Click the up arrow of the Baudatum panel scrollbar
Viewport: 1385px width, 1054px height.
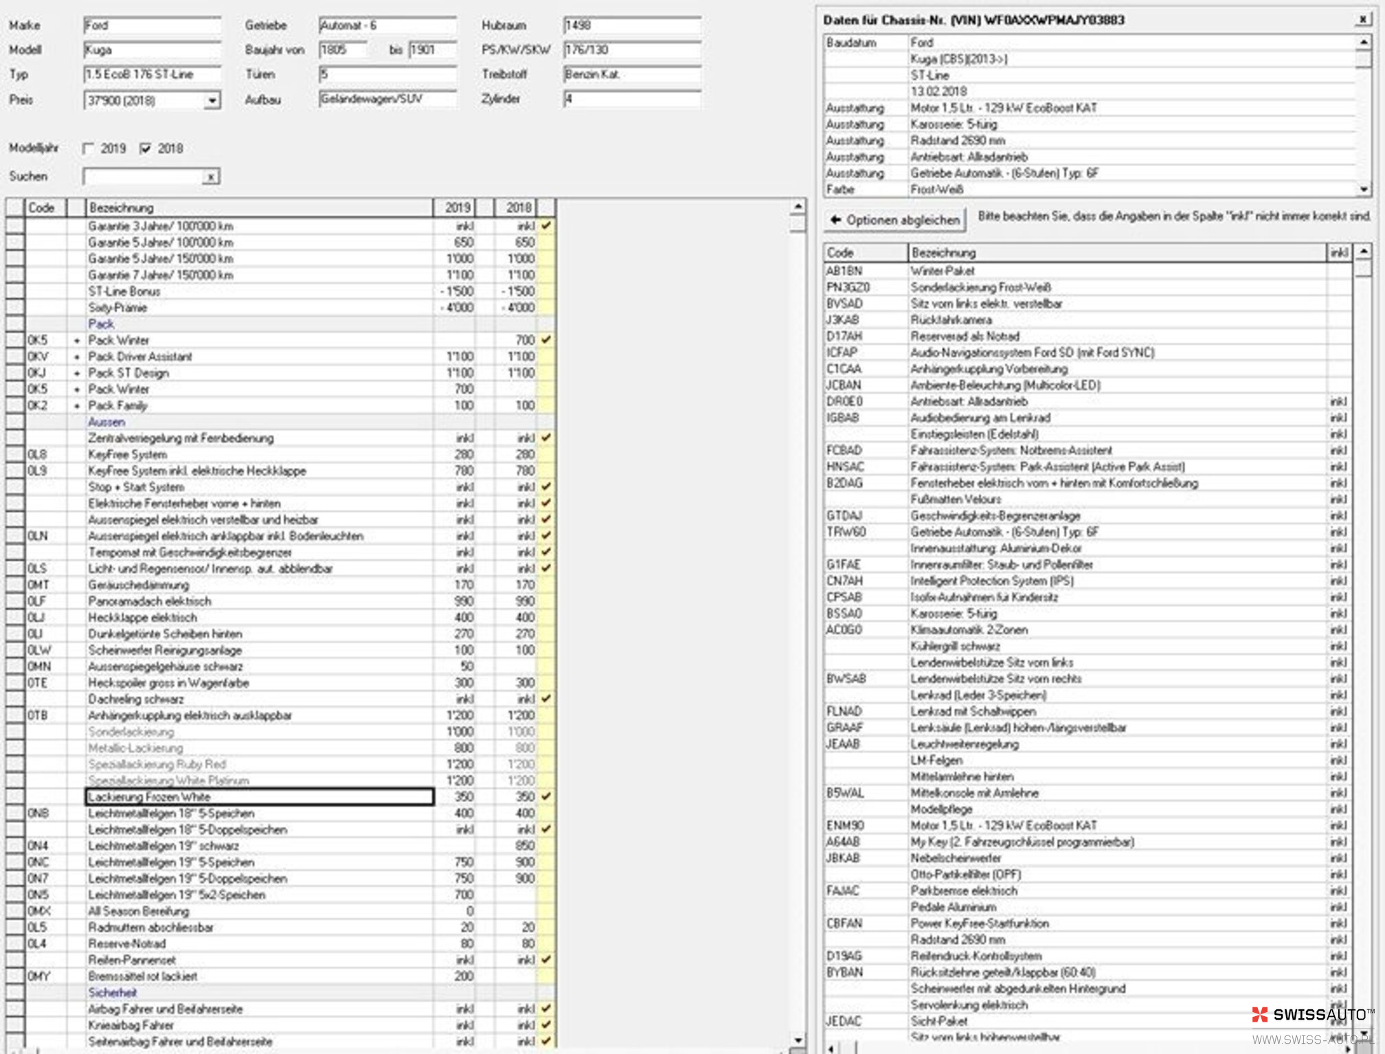[1364, 43]
